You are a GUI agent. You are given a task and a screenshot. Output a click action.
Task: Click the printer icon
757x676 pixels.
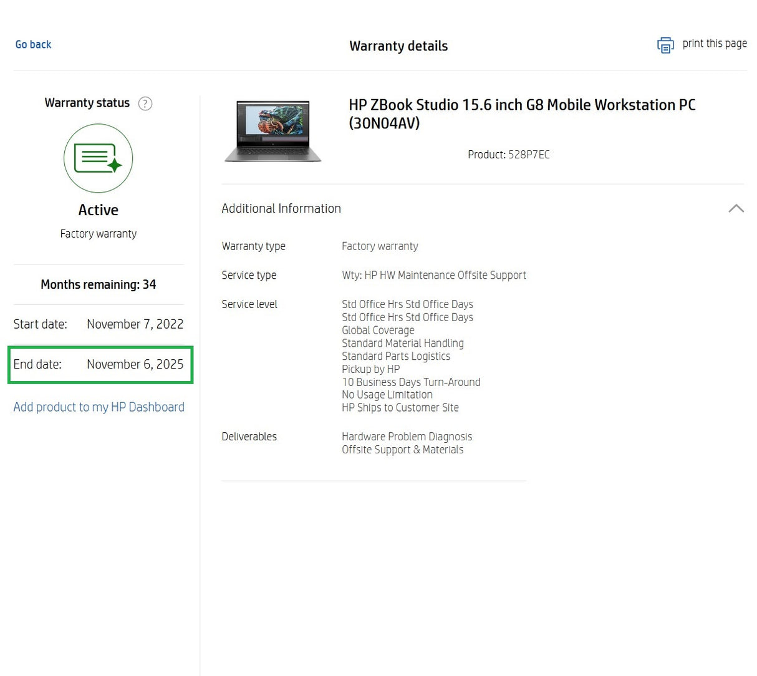click(x=665, y=45)
